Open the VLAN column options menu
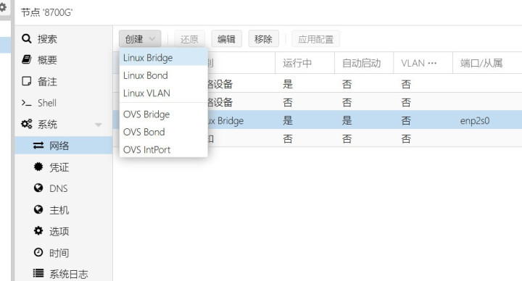Viewport: 522px width, 281px height. click(x=432, y=63)
